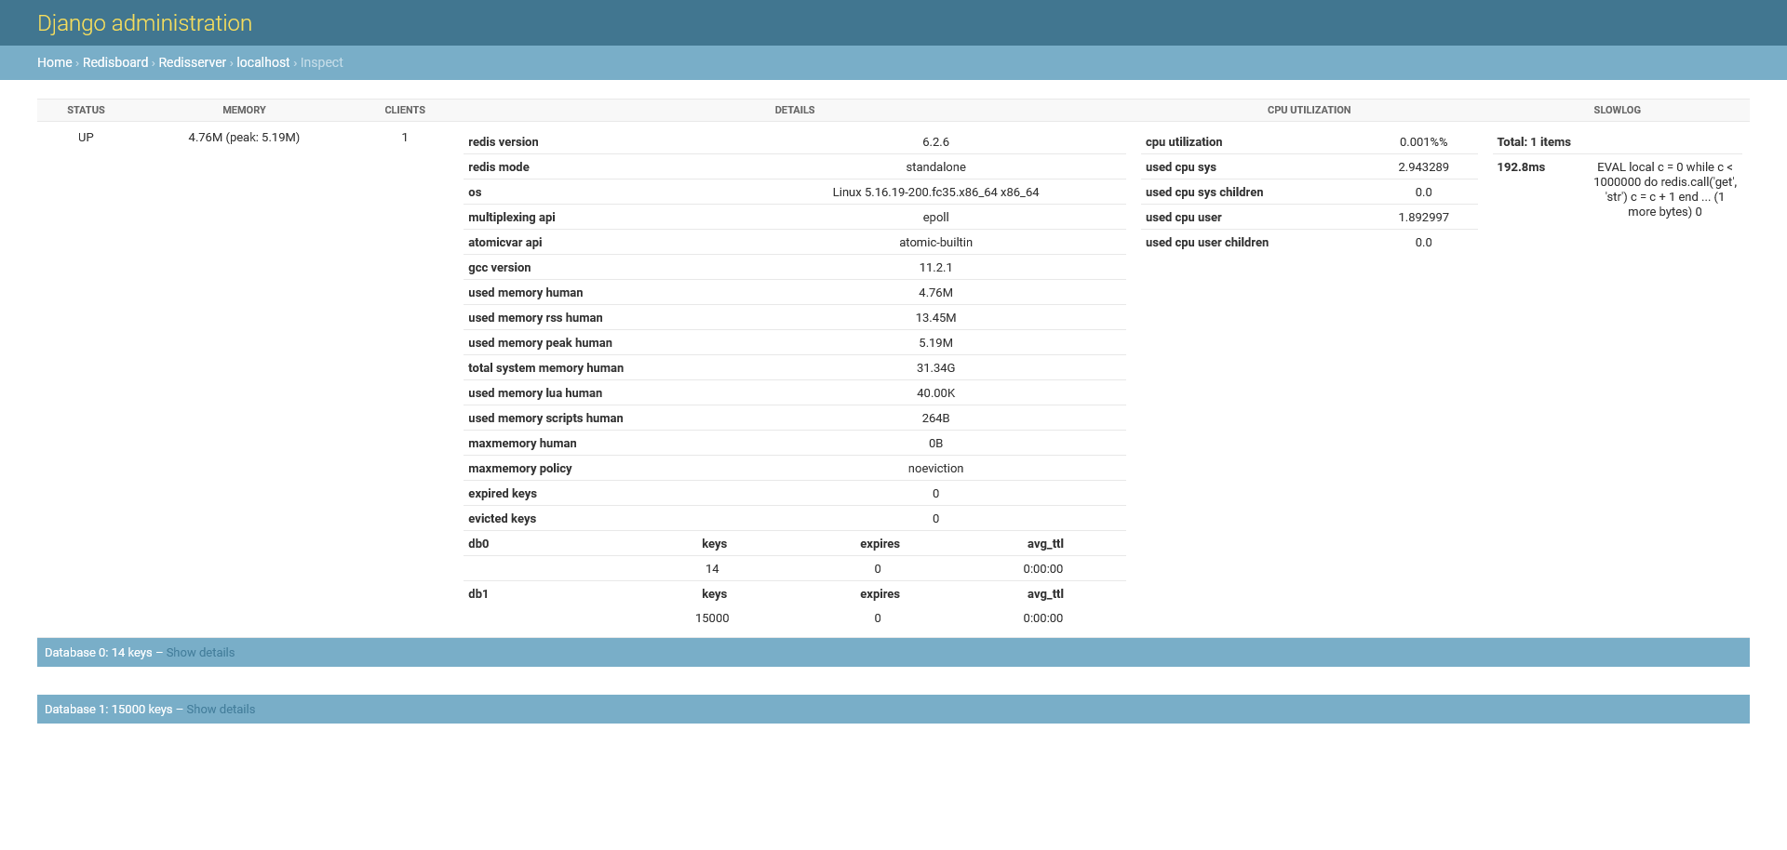Click the UP status value
Viewport: 1787px width, 850px height.
(86, 138)
